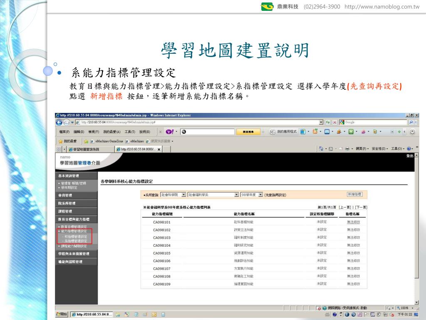The height and width of the screenshot is (320, 426).
Task: Click the 登出 logout link
Action: [410, 156]
